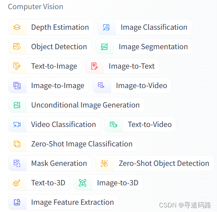
Task: Select the Mask Generation task
Action: click(50, 164)
